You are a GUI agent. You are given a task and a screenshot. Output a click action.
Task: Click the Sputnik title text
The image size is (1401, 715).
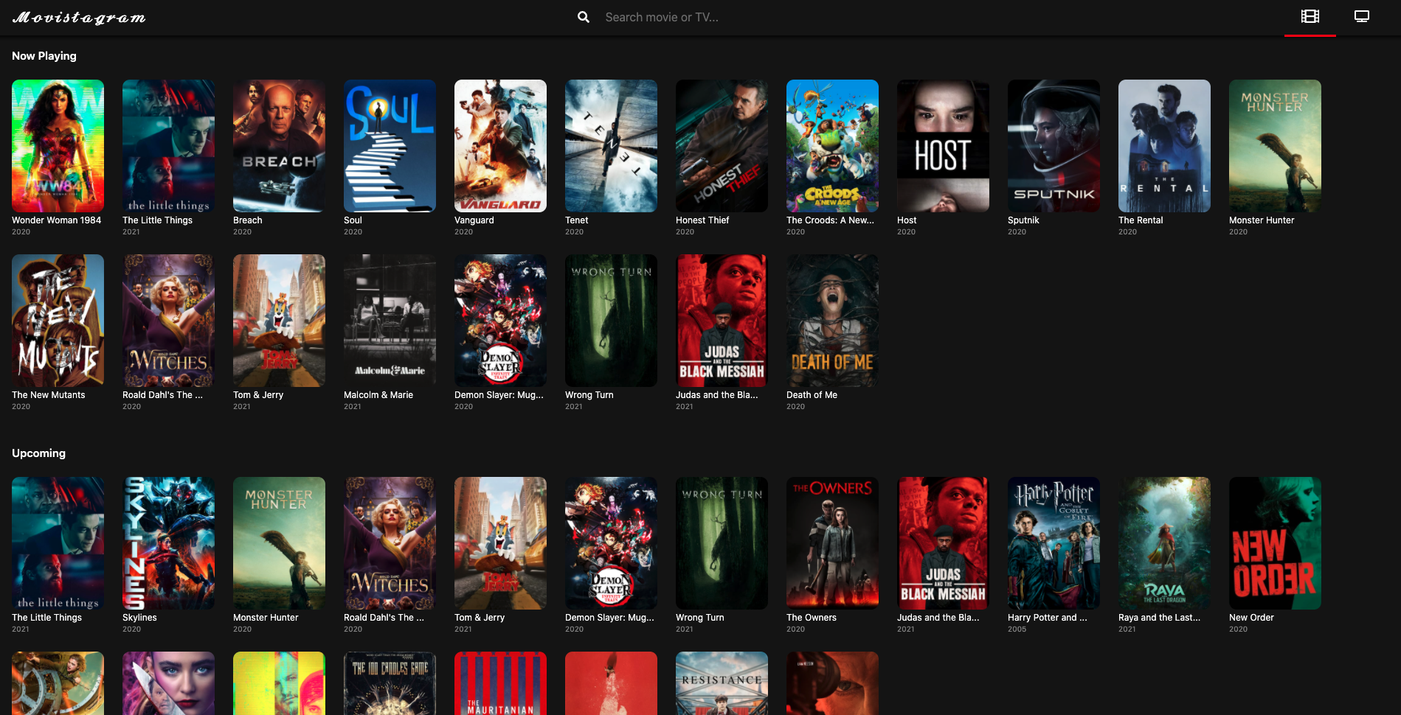point(1023,220)
